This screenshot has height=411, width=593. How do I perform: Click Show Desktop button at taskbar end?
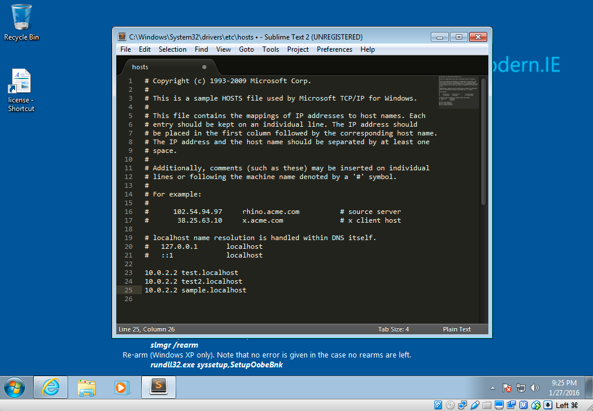tap(590, 387)
